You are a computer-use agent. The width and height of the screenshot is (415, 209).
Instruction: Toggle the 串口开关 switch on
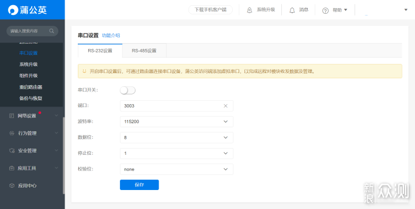tap(127, 90)
